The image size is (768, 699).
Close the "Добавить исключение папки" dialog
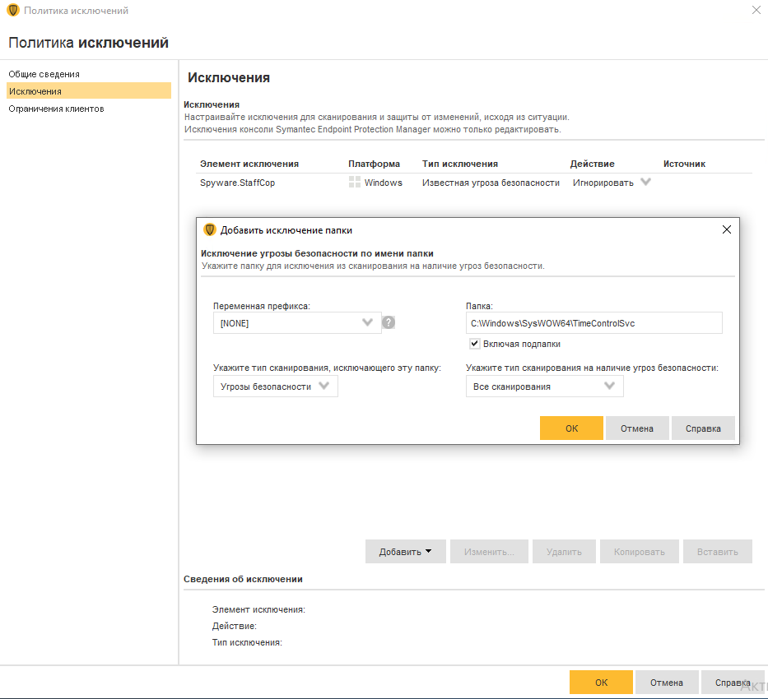coord(726,229)
